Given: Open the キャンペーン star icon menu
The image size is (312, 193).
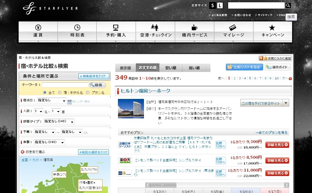Looking at the screenshot, I should 273,32.
